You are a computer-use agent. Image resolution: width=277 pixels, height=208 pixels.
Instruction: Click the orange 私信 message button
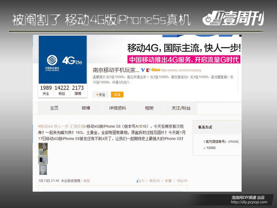(x=117, y=95)
